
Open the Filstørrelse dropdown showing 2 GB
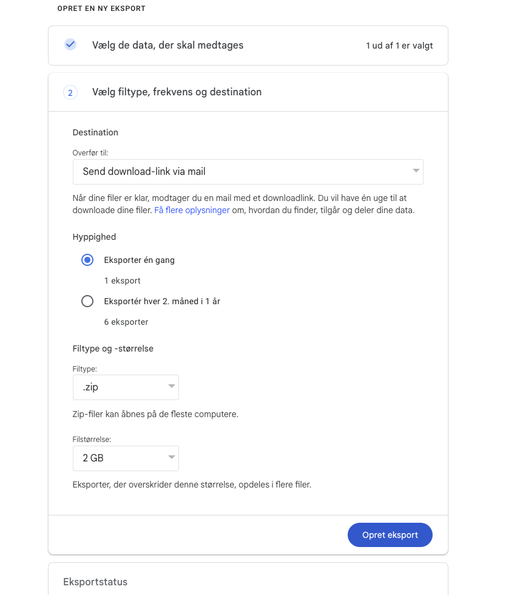(x=126, y=458)
